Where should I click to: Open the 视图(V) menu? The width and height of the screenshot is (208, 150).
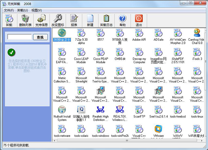pos(36,10)
